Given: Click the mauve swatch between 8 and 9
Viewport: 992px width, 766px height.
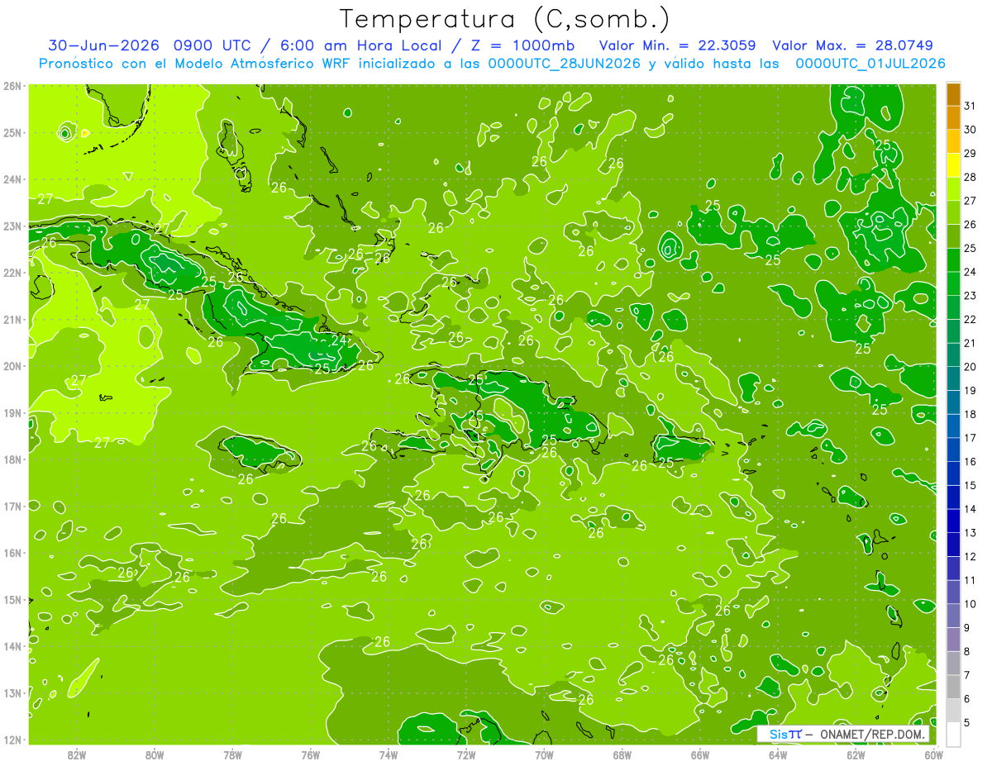Looking at the screenshot, I should 953,640.
